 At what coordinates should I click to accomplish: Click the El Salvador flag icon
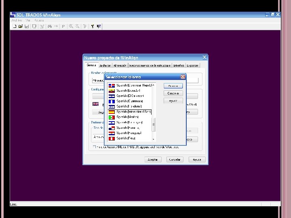tap(112, 96)
